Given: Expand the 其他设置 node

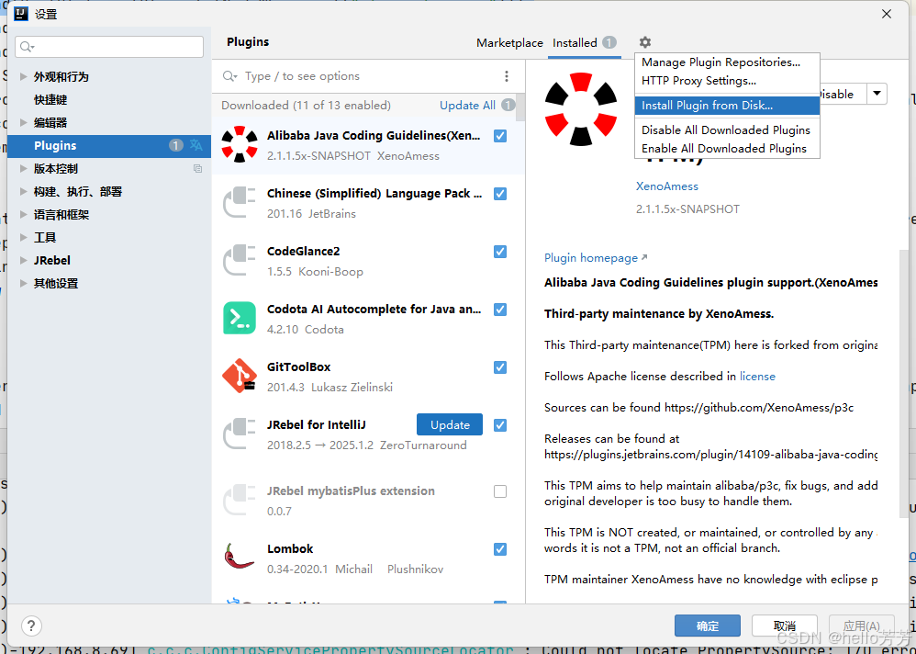Looking at the screenshot, I should 23,284.
